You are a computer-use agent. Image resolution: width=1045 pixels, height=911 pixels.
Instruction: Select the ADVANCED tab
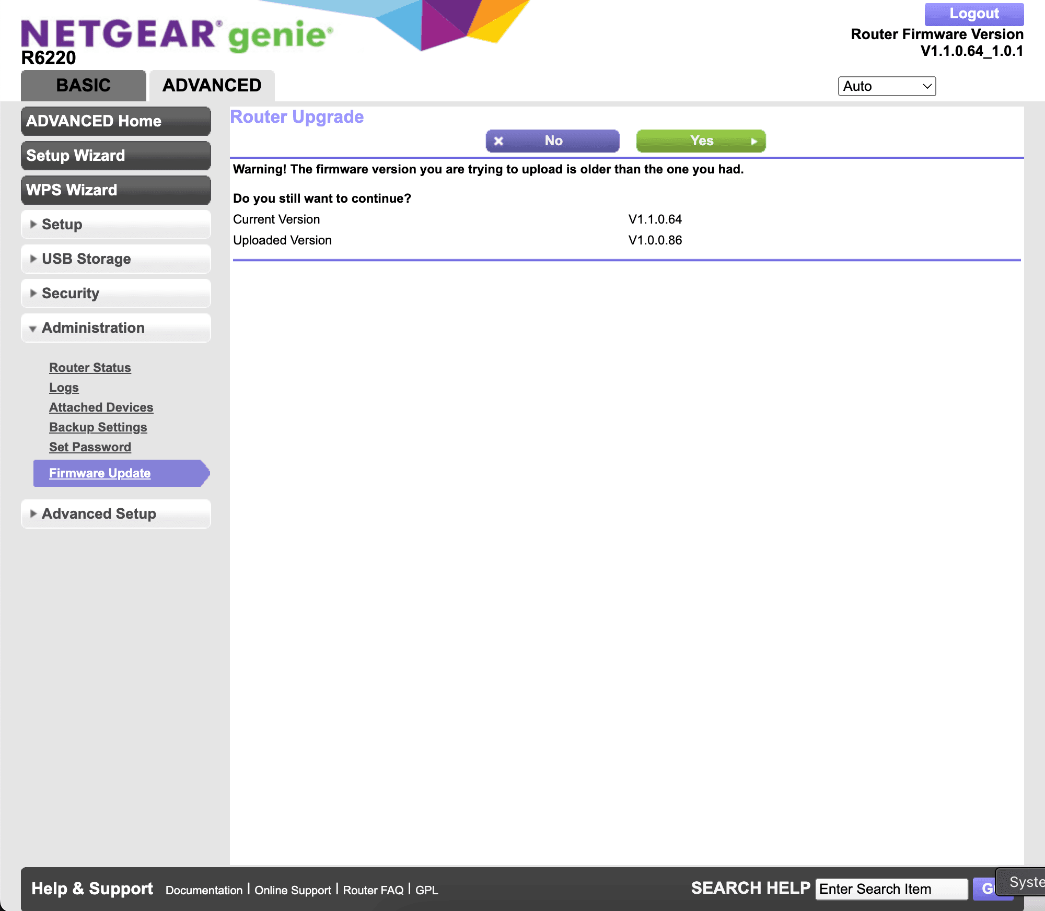(212, 85)
